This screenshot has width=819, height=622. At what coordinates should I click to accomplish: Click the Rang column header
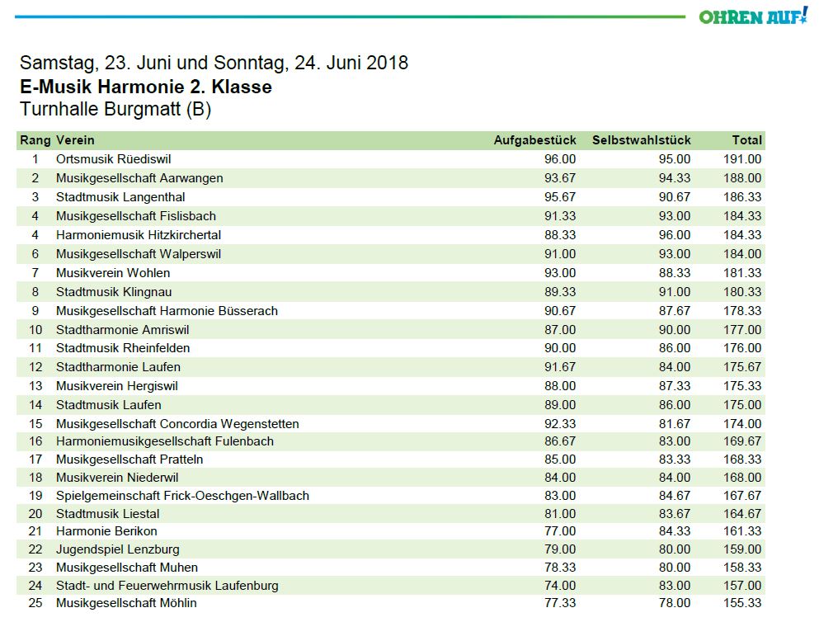(35, 140)
